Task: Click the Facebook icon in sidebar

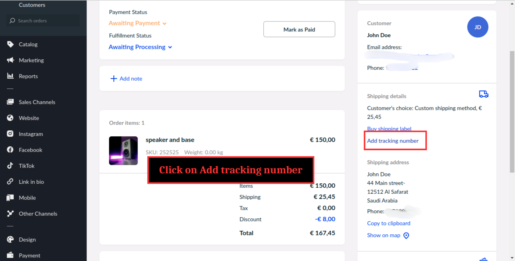Action: pos(10,150)
